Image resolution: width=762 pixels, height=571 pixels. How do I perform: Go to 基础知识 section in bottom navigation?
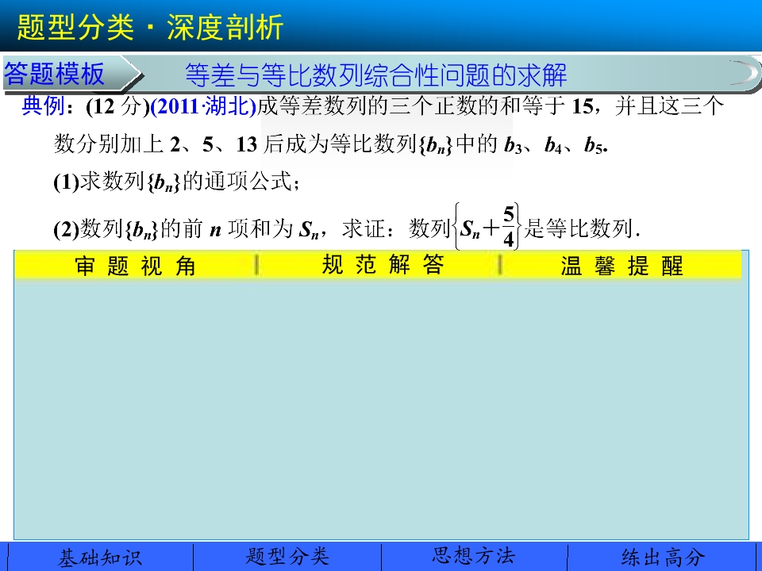[99, 558]
